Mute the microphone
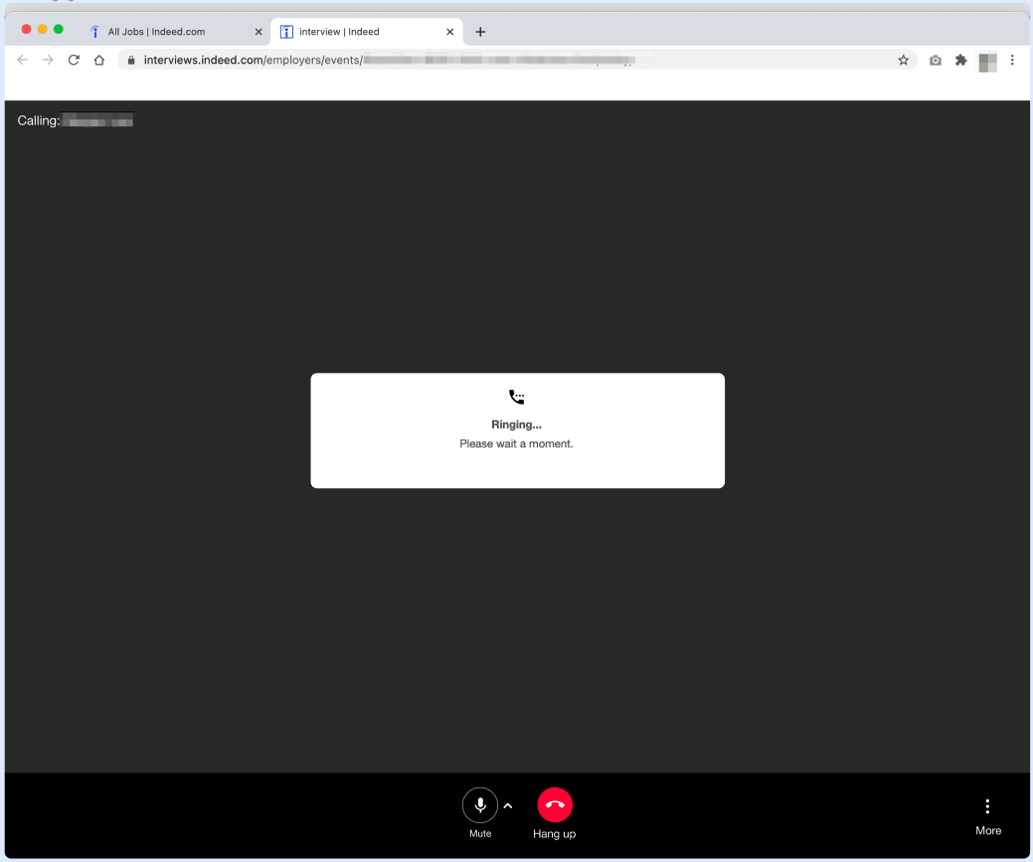1033x862 pixels. point(480,805)
